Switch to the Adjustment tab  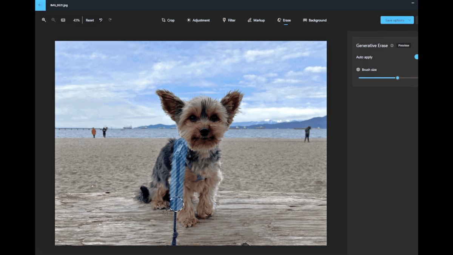tap(198, 20)
